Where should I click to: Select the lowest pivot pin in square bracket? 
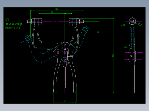tap(65, 59)
